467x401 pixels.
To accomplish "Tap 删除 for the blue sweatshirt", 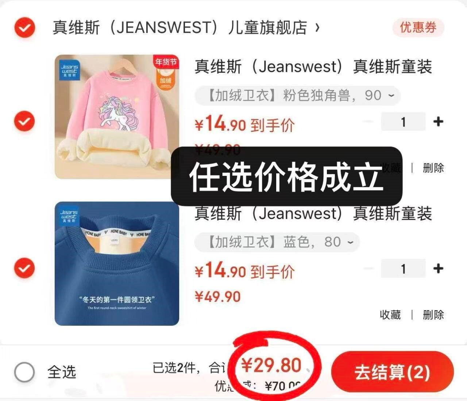I will pyautogui.click(x=433, y=315).
